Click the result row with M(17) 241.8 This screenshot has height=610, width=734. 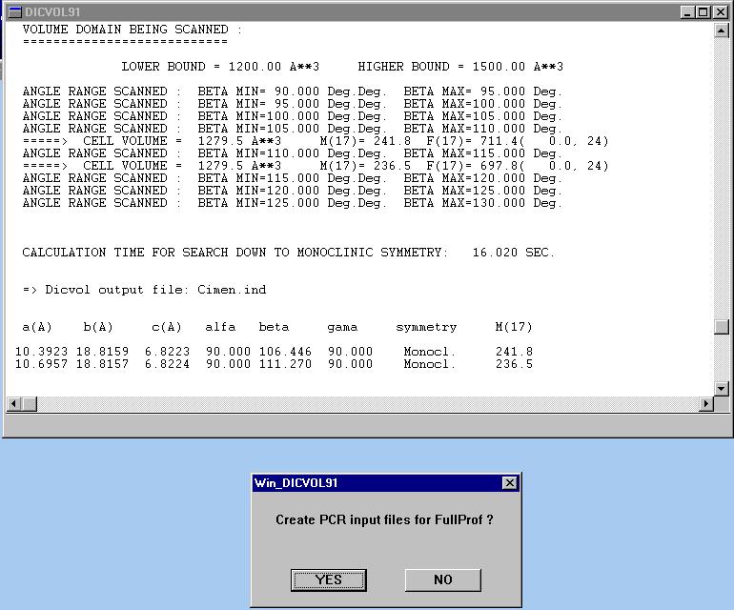click(275, 352)
